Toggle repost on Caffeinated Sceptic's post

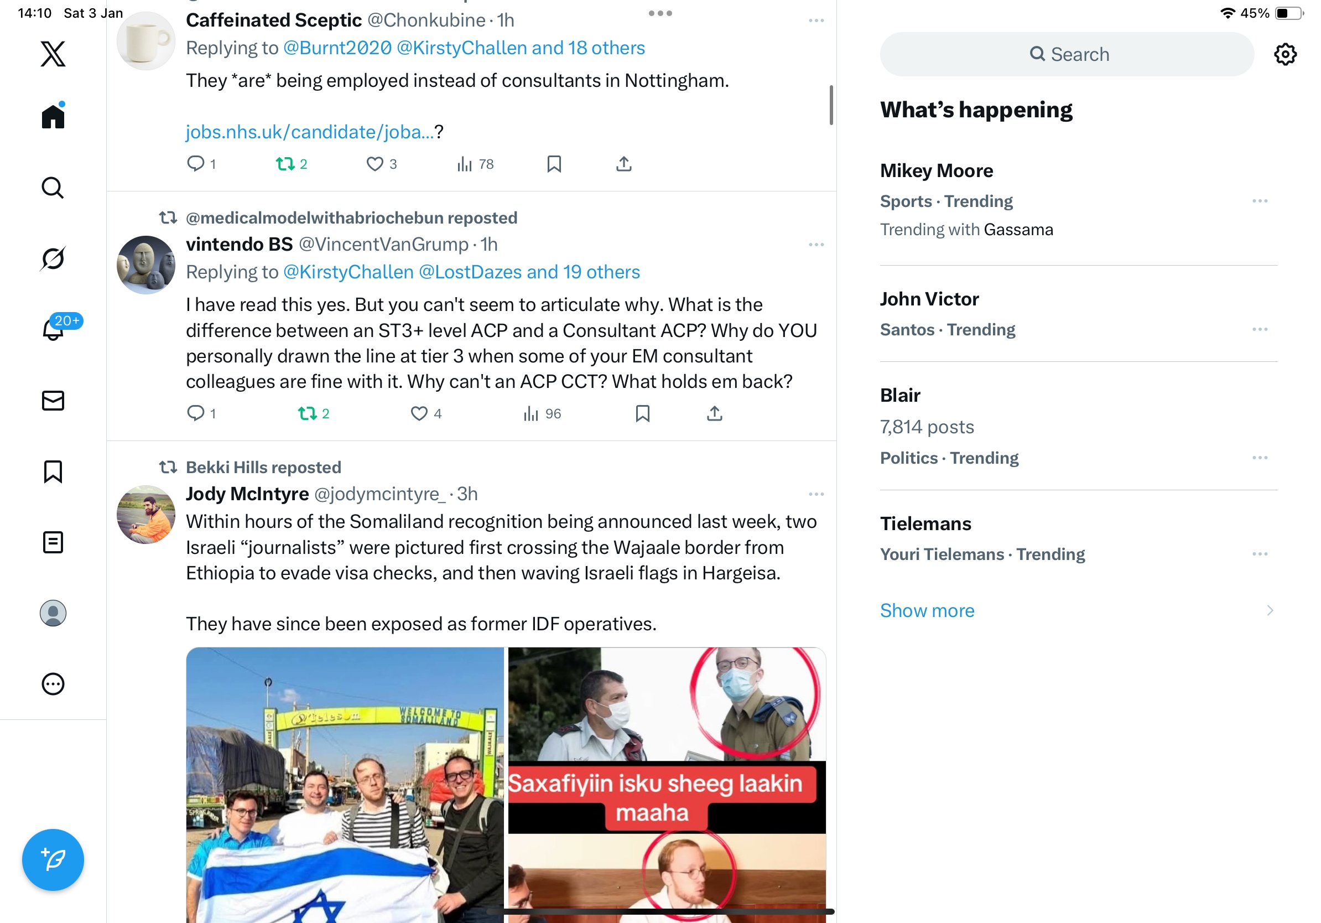click(x=285, y=164)
